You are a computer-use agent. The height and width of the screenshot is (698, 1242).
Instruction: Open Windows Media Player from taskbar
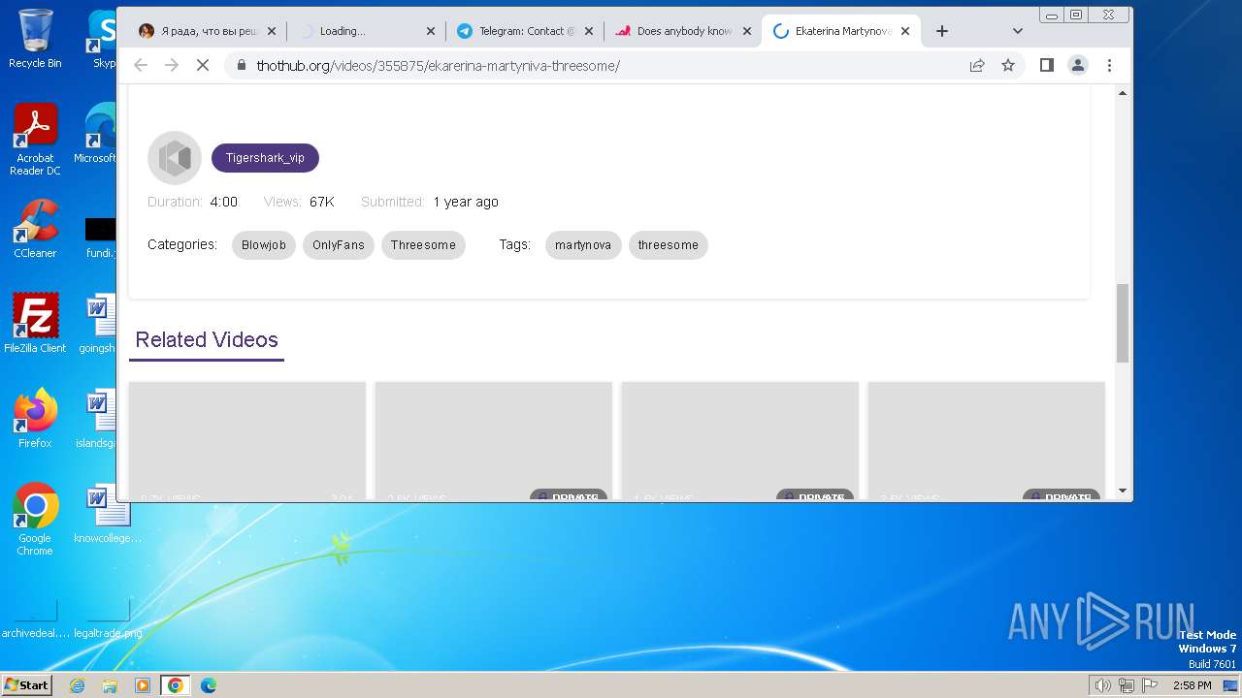[143, 685]
